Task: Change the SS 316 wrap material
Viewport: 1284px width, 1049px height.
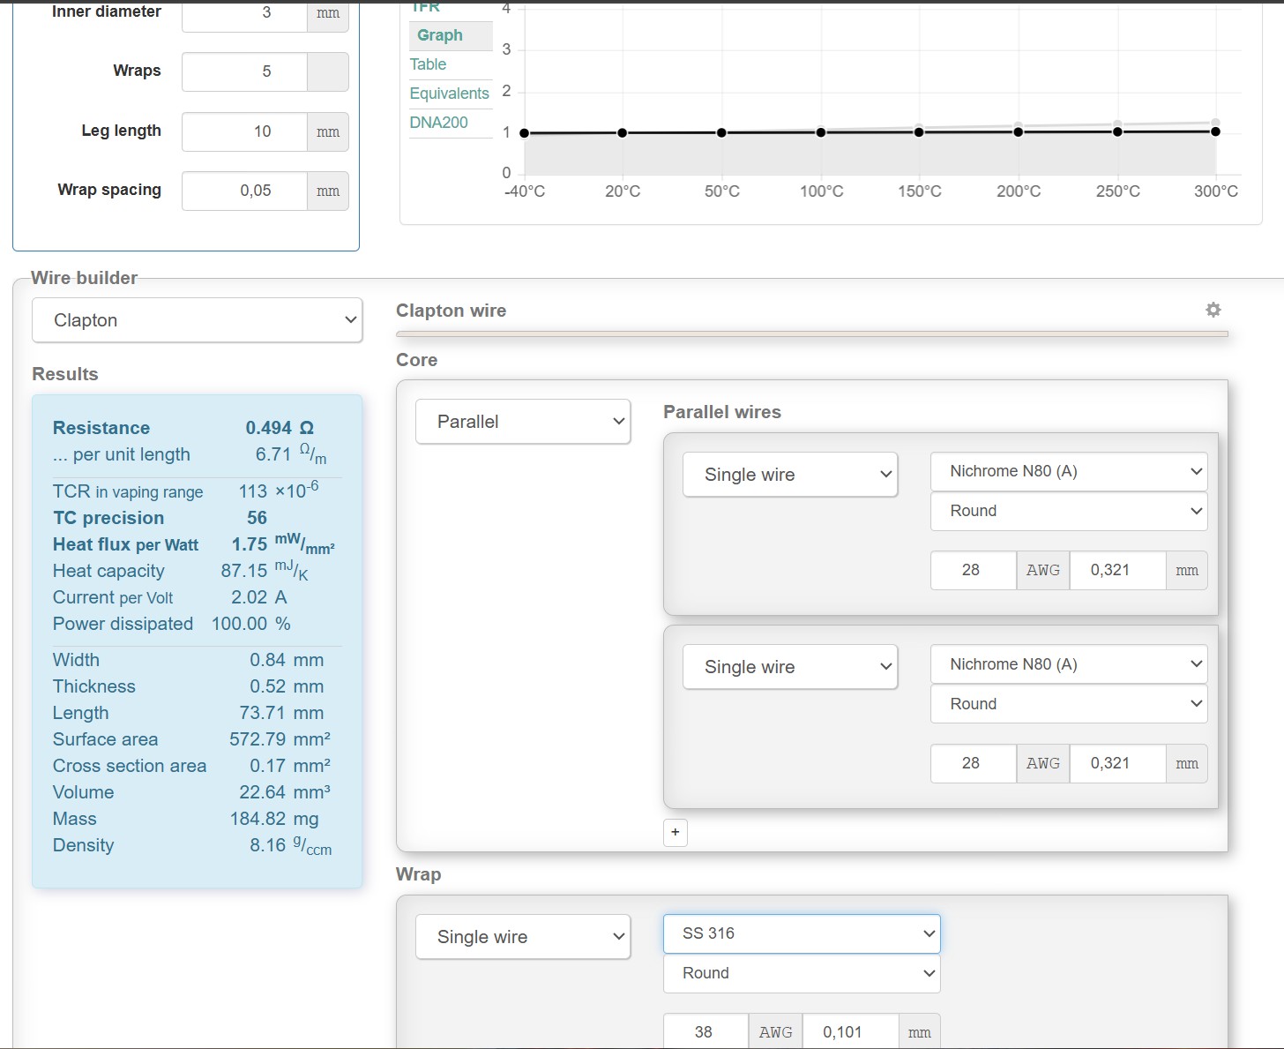Action: [x=801, y=933]
